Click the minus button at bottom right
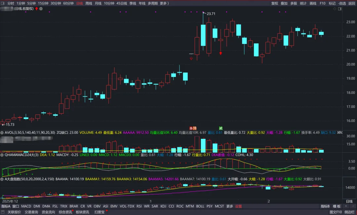The height and width of the screenshot is (215, 357). click(353, 206)
